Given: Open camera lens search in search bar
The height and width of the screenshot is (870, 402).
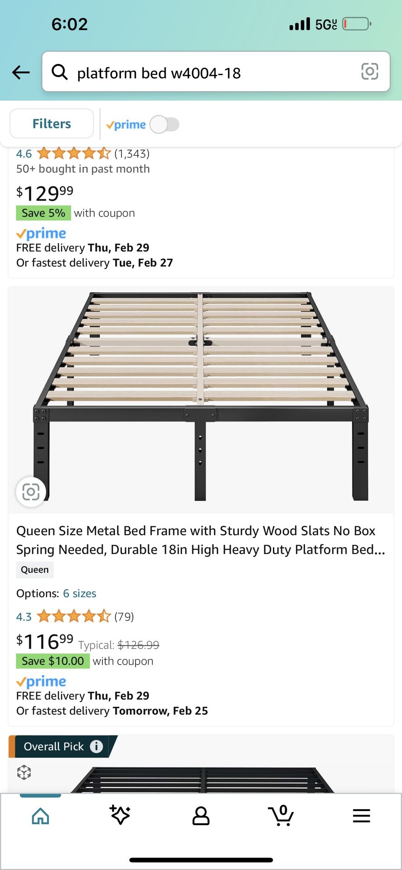Looking at the screenshot, I should 369,72.
